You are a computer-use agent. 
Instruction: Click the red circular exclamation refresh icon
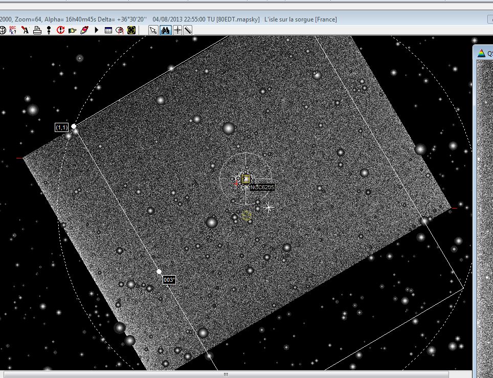pyautogui.click(x=60, y=30)
